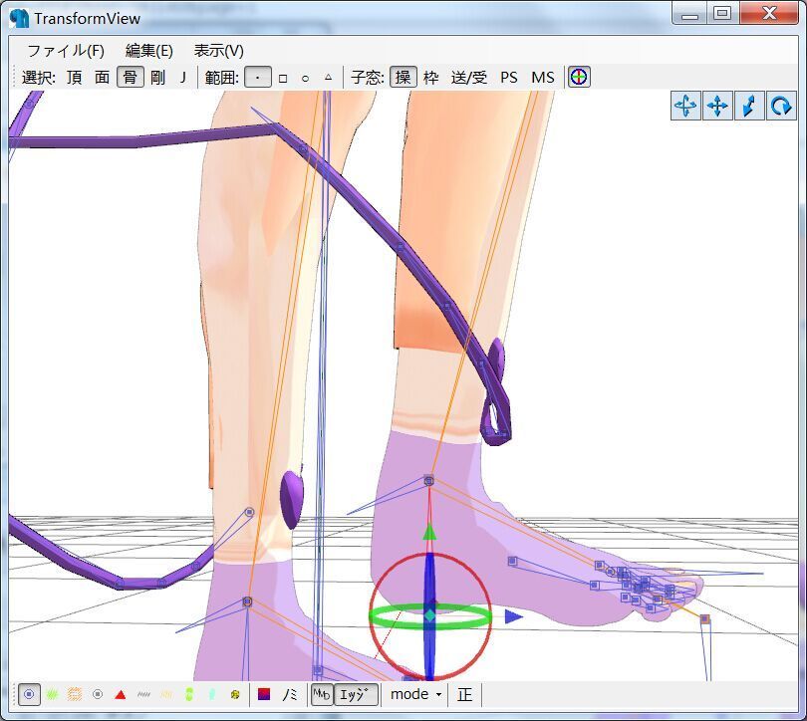Open the mode dropdown

pyautogui.click(x=416, y=694)
